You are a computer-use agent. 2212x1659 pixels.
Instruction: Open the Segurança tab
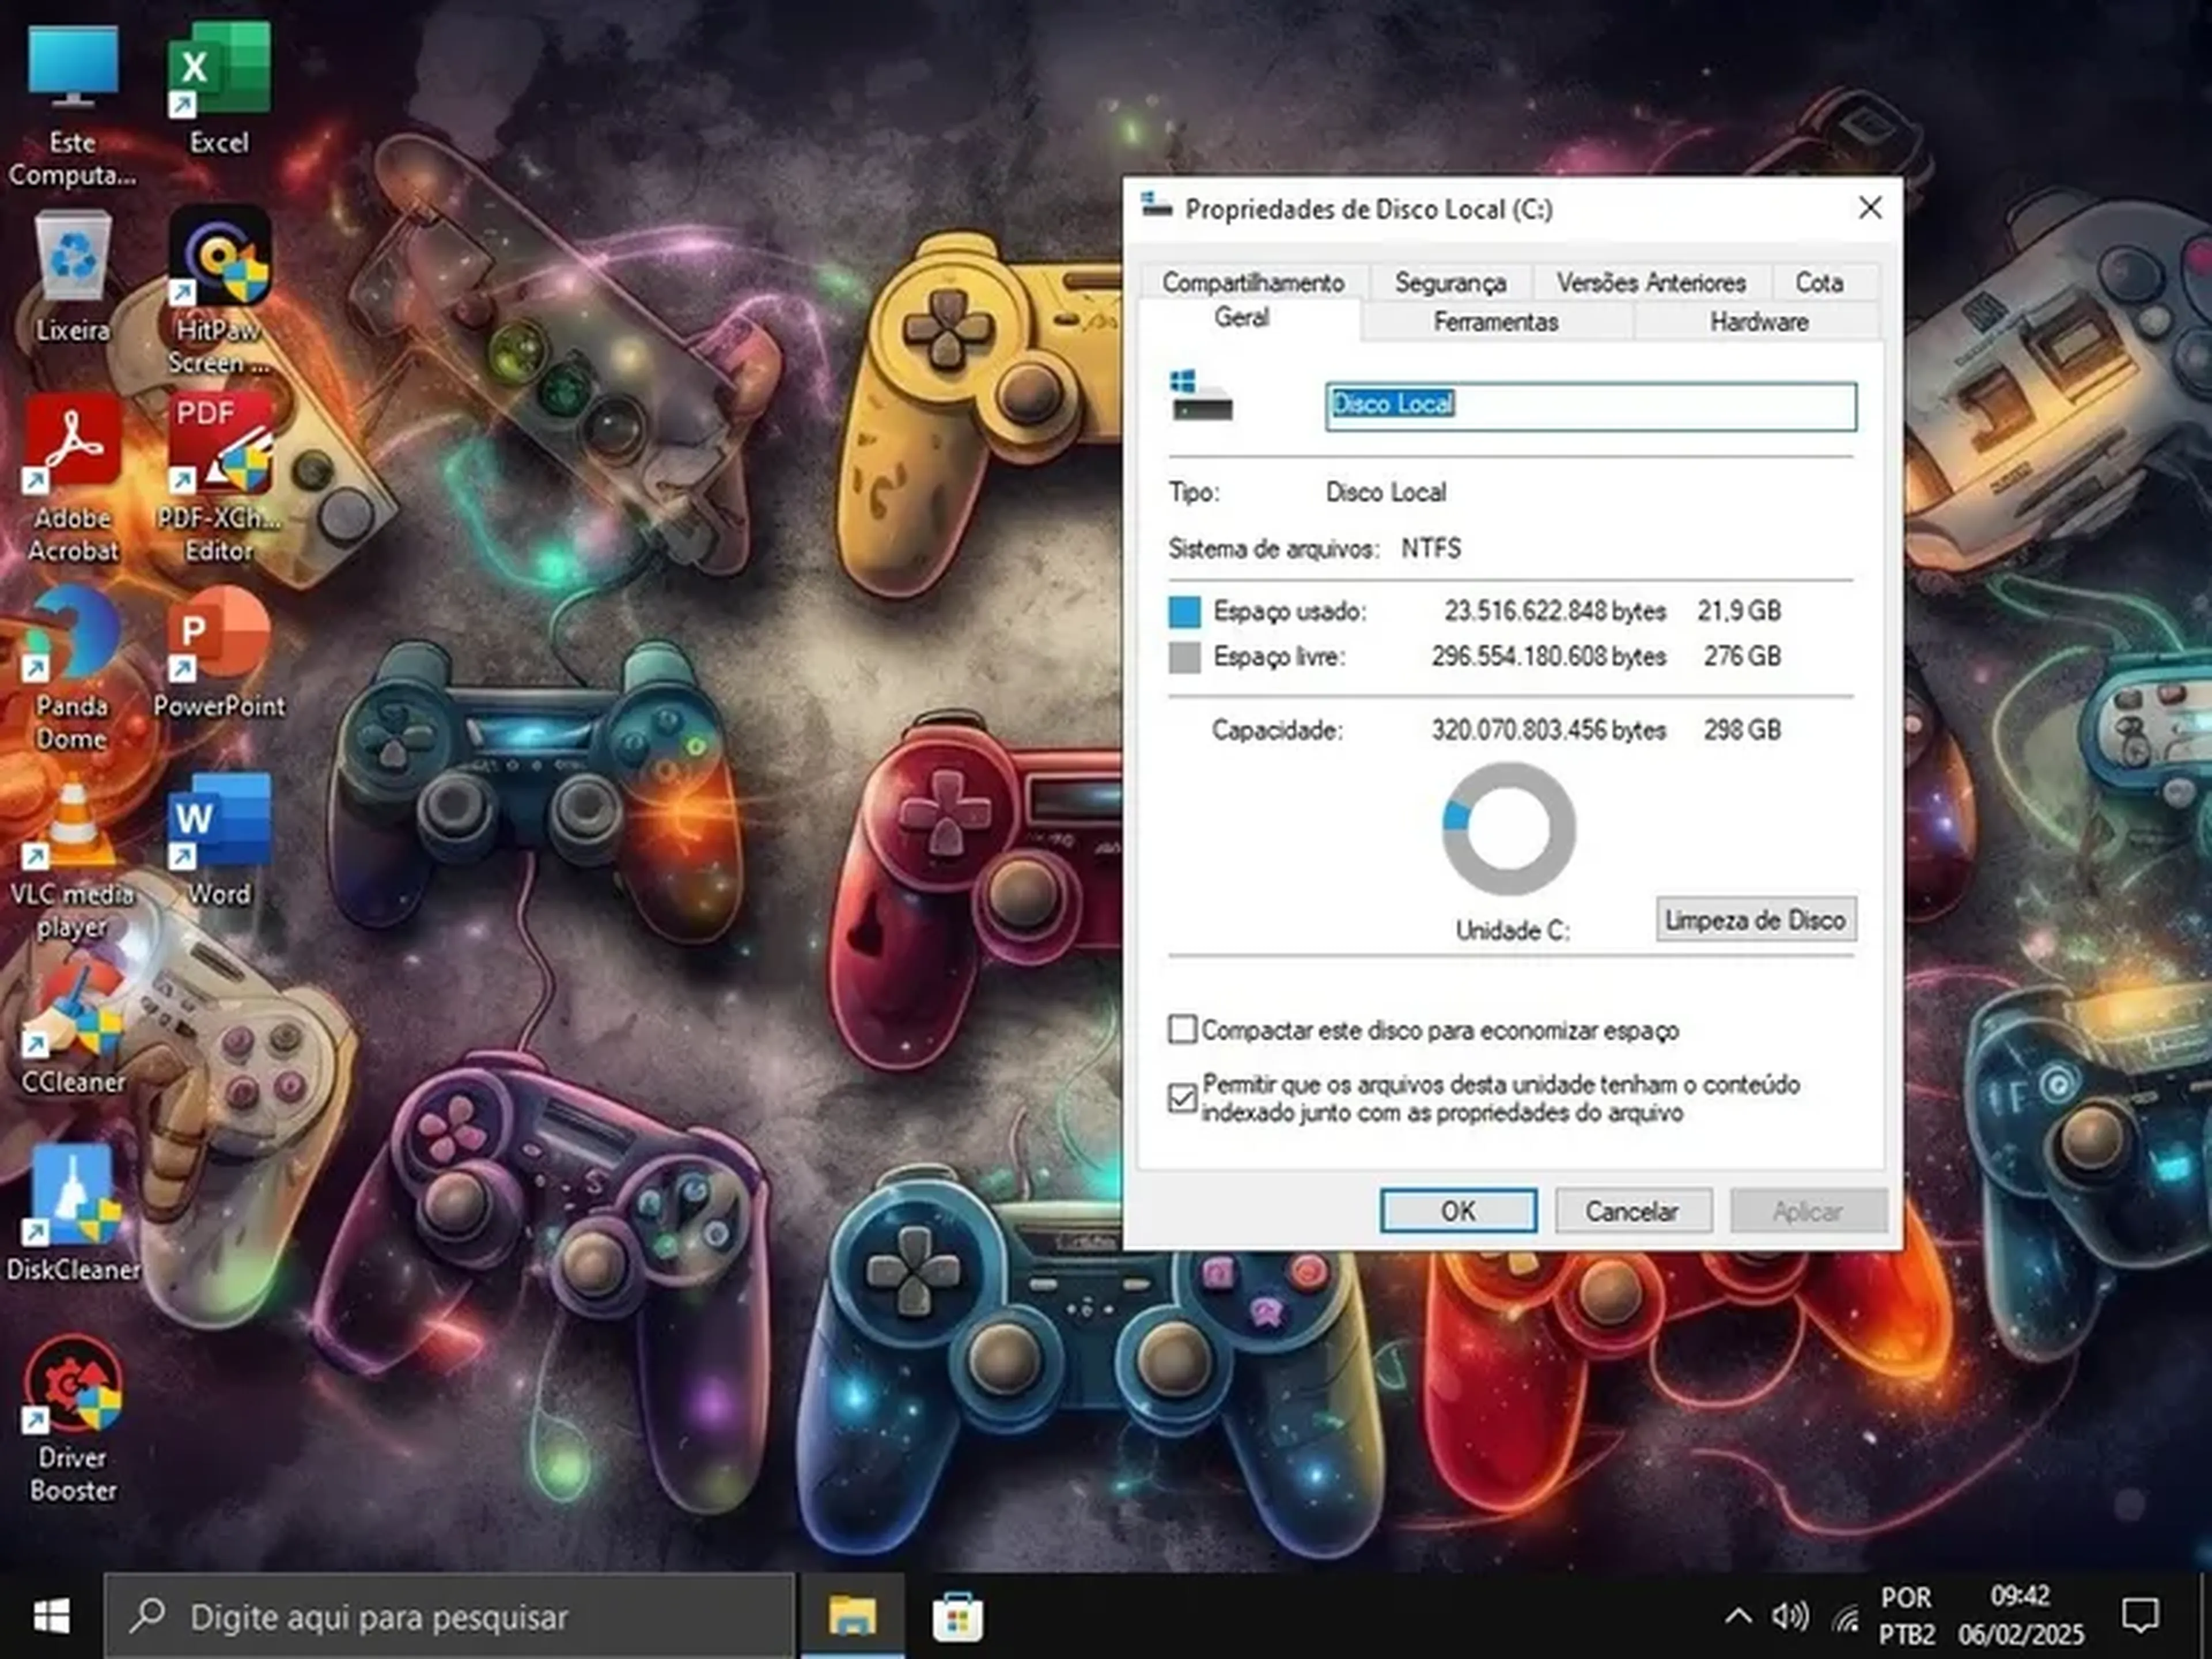[1450, 283]
